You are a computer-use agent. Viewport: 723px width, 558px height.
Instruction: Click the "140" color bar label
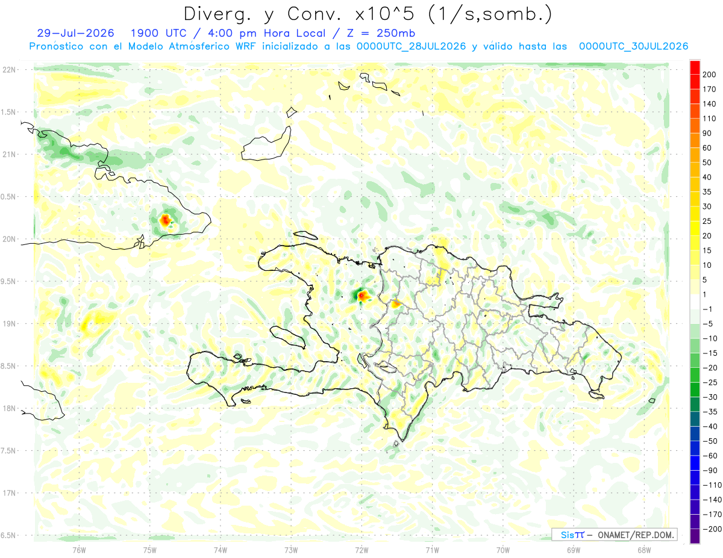tap(709, 104)
